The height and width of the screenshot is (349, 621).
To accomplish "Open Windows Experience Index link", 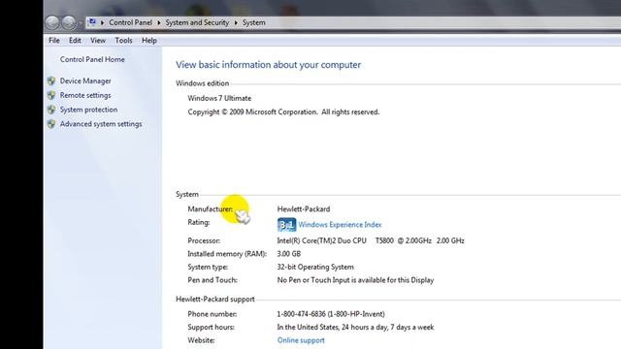I will pos(341,225).
